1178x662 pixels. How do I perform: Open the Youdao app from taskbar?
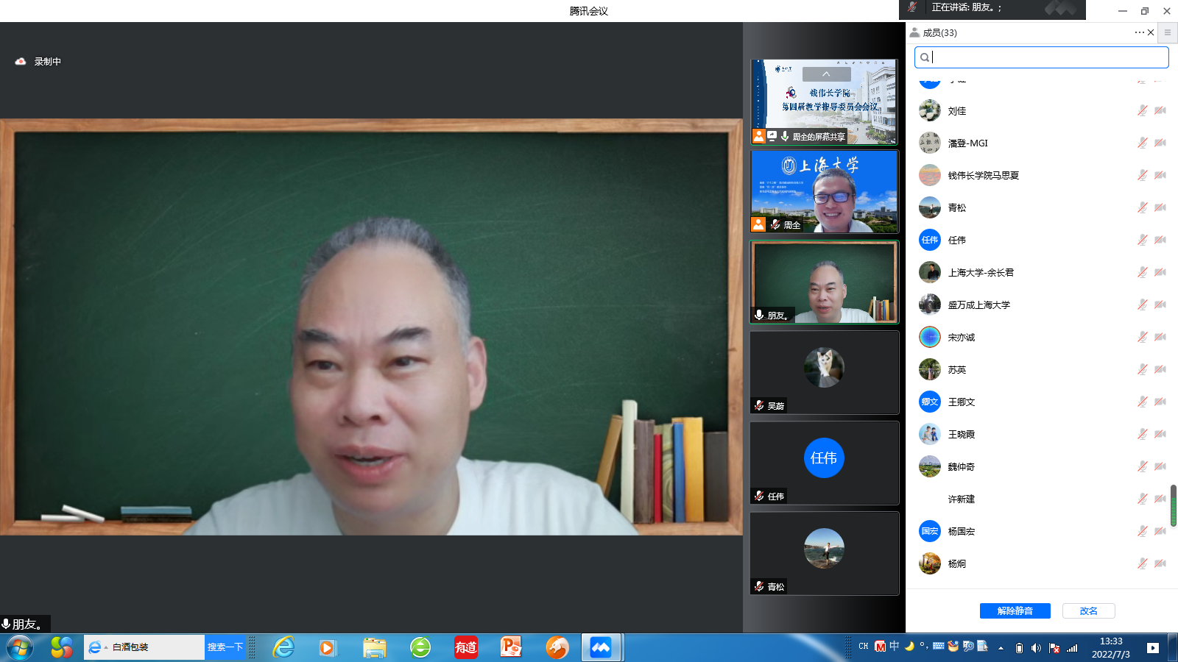(x=465, y=647)
